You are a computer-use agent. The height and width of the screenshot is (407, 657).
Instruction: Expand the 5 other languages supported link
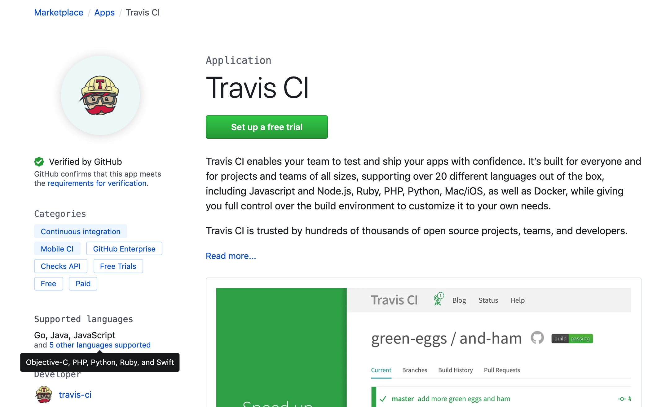click(100, 345)
